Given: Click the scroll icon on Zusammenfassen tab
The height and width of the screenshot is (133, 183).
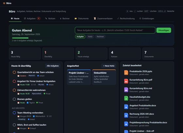Looking at the screenshot, I should coord(95,18).
